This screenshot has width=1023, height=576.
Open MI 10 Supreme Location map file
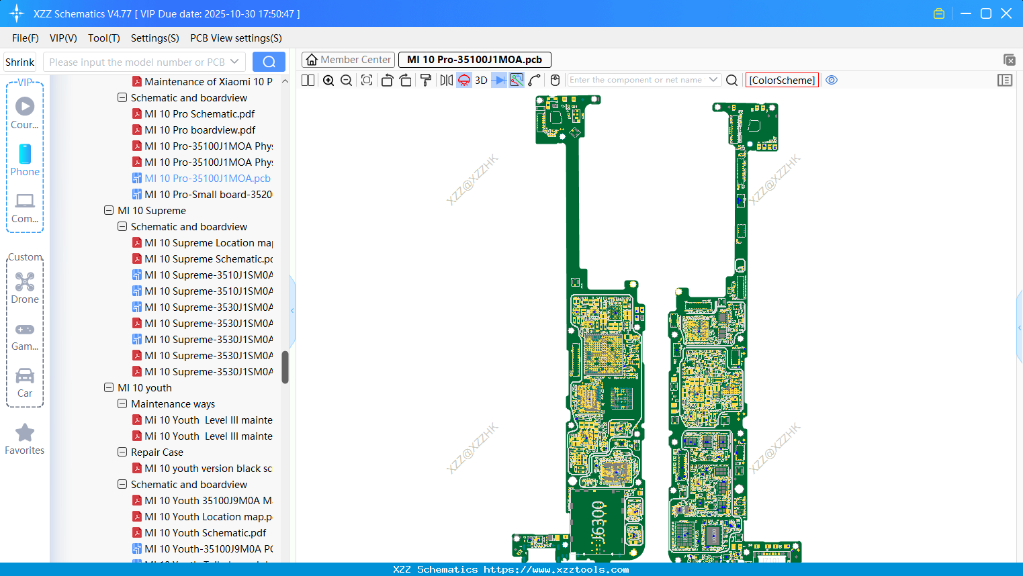point(209,242)
